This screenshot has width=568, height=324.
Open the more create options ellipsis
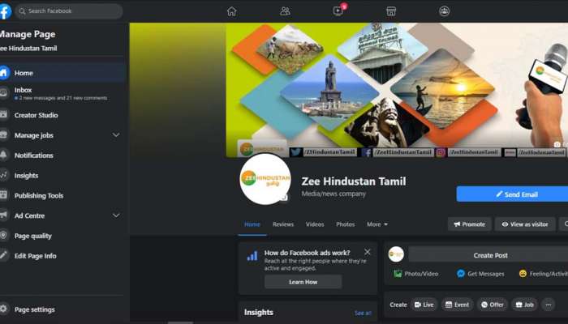click(x=549, y=305)
